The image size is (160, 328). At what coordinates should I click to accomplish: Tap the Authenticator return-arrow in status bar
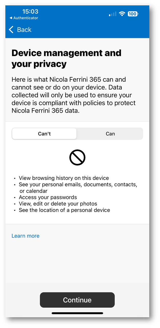(x=11, y=18)
